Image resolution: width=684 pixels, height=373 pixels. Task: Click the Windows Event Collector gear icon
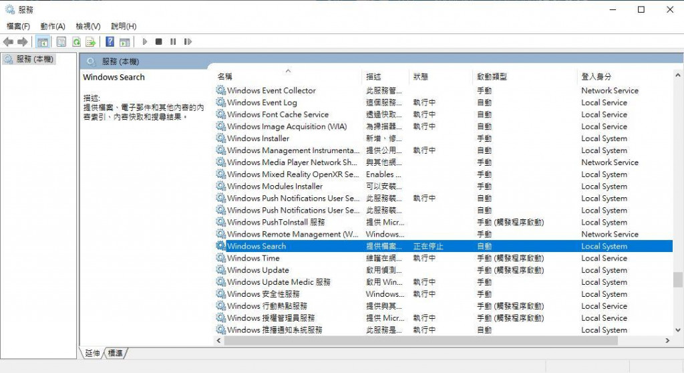pyautogui.click(x=220, y=90)
